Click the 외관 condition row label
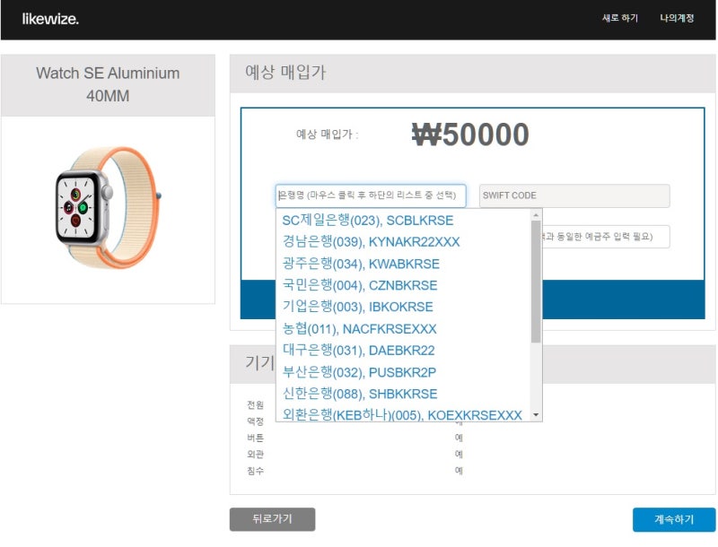This screenshot has width=718, height=547. (256, 454)
